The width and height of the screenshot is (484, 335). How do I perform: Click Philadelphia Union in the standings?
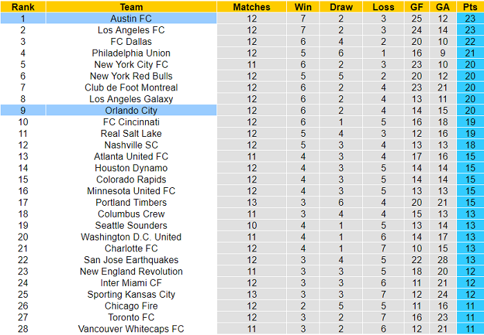tap(131, 53)
